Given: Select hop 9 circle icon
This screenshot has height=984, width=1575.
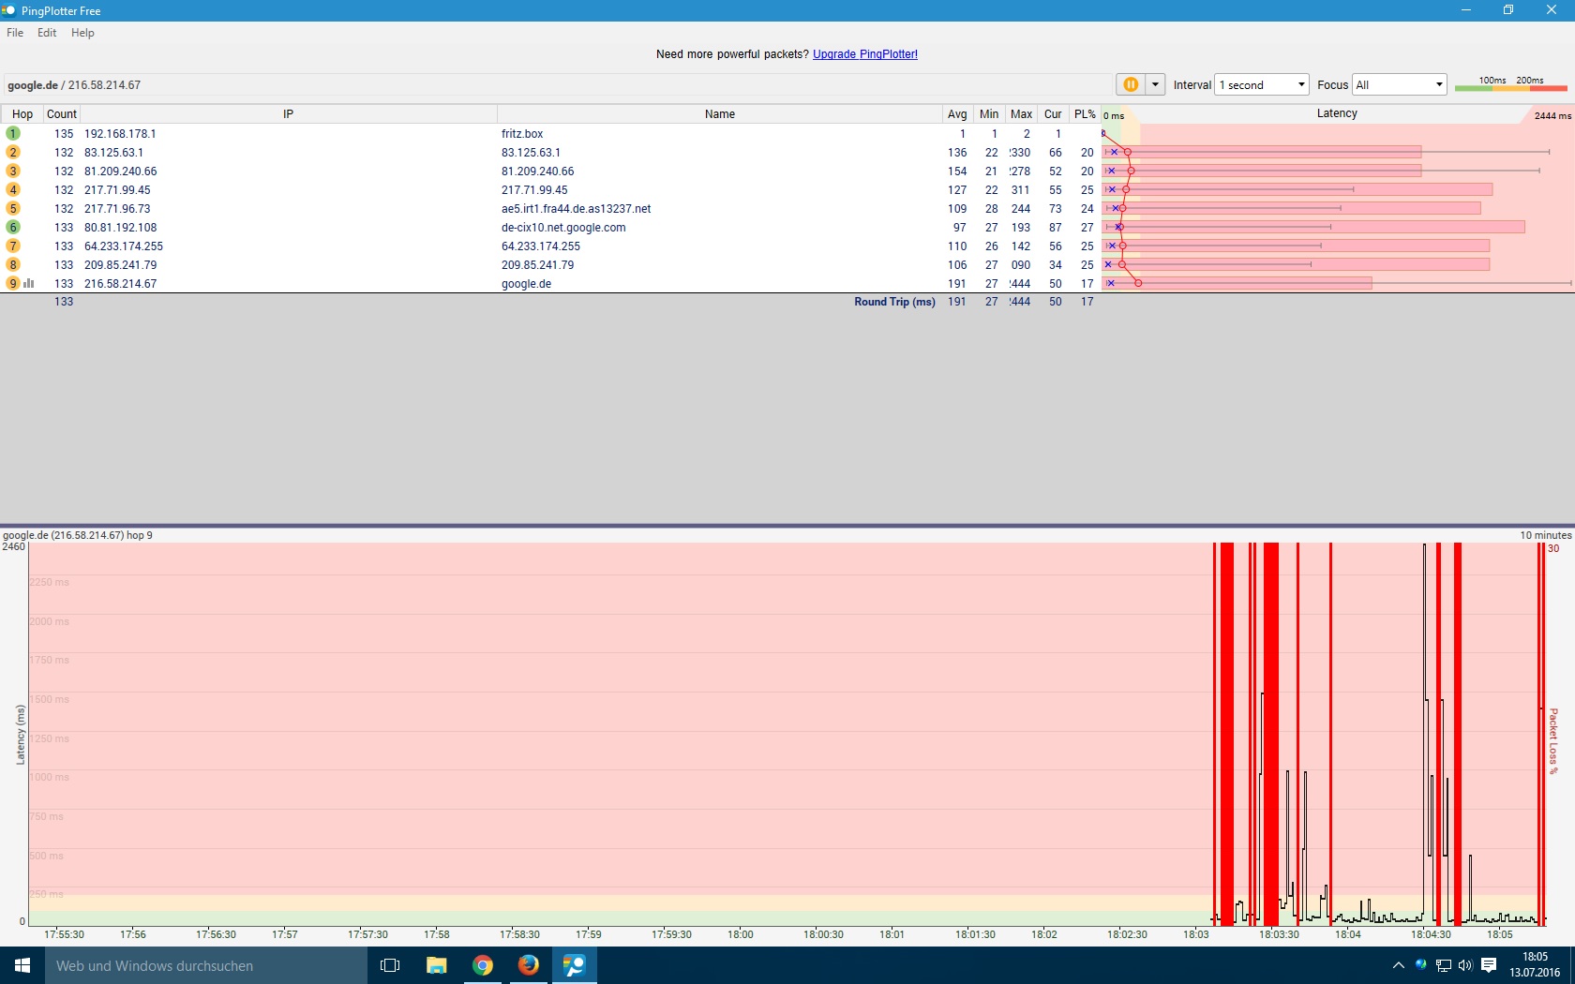Looking at the screenshot, I should tap(13, 283).
